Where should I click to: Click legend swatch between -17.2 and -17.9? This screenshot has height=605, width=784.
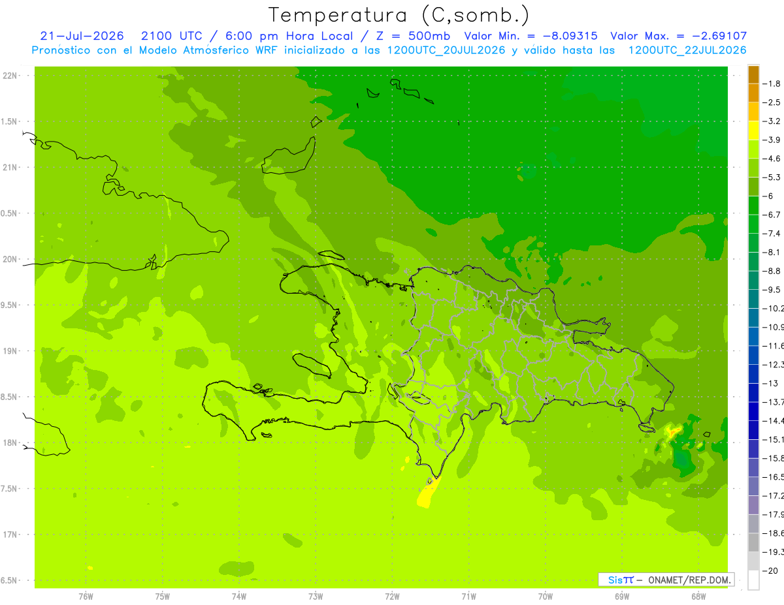pyautogui.click(x=753, y=504)
